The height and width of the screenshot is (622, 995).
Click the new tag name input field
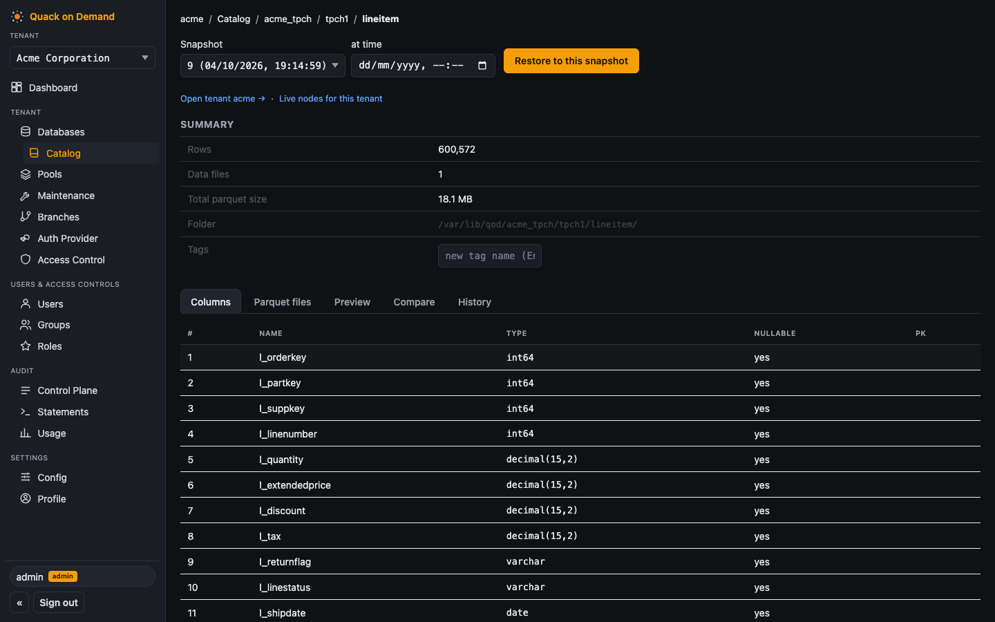490,256
